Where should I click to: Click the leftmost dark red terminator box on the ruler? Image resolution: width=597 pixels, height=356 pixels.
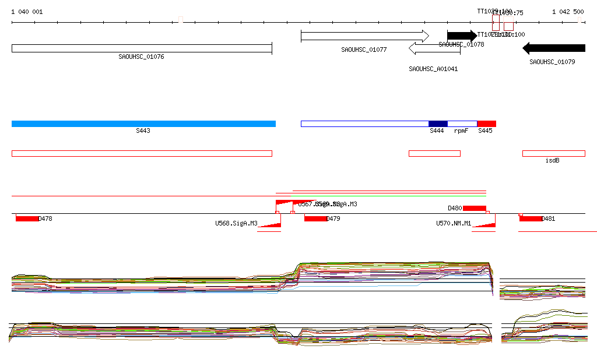click(x=496, y=24)
